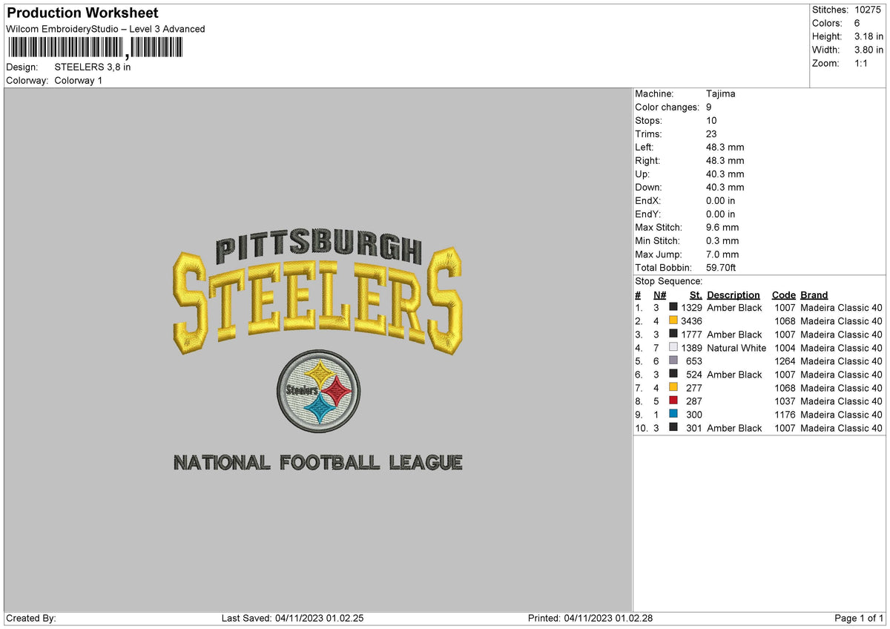The image size is (890, 629).
Task: Select the EndX value 0.00 in
Action: [x=721, y=200]
